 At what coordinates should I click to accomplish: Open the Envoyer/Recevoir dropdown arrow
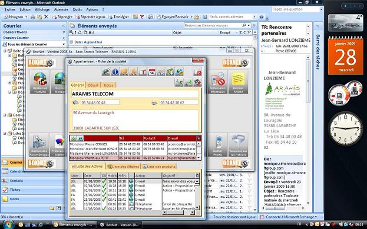point(191,17)
